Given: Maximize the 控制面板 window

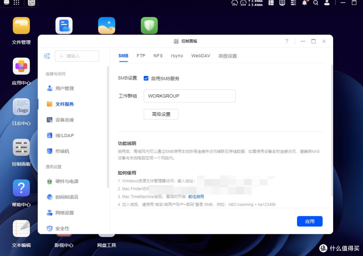Looking at the screenshot, I should coord(314,41).
